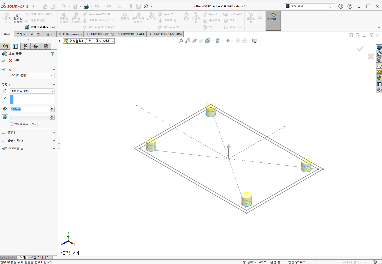Click the Zoom to Fit magnifier icon
This screenshot has height=264, width=382.
[181, 41]
